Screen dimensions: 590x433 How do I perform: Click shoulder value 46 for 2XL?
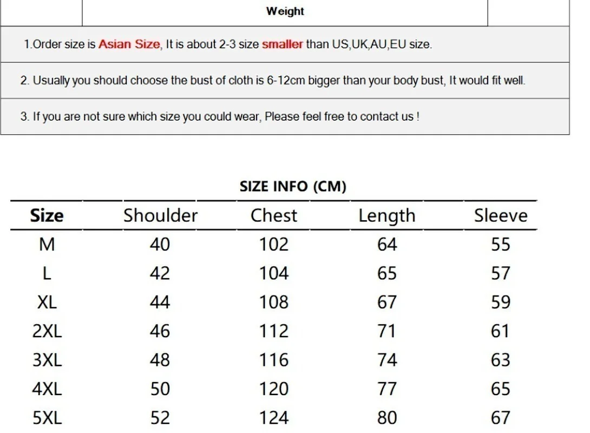click(160, 331)
